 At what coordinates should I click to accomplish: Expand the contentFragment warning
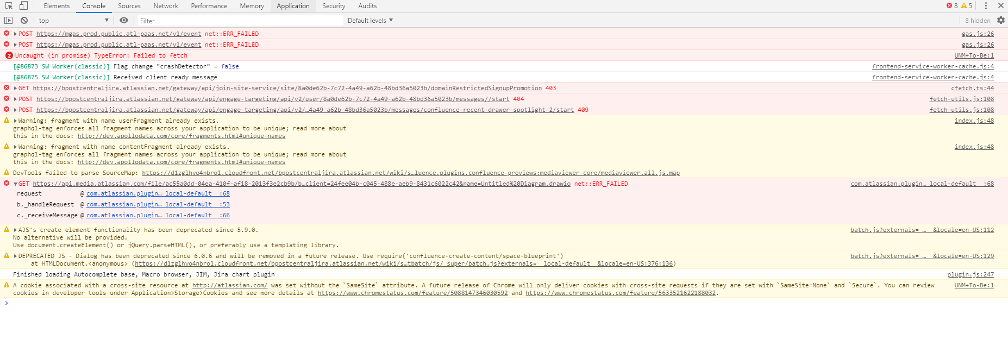coord(15,147)
